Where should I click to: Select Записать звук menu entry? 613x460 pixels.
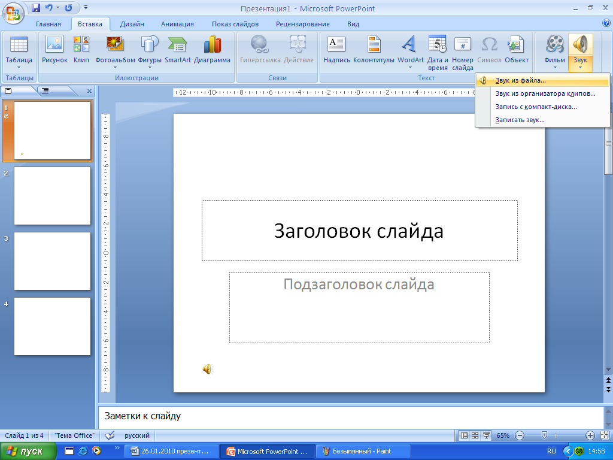(x=542, y=120)
